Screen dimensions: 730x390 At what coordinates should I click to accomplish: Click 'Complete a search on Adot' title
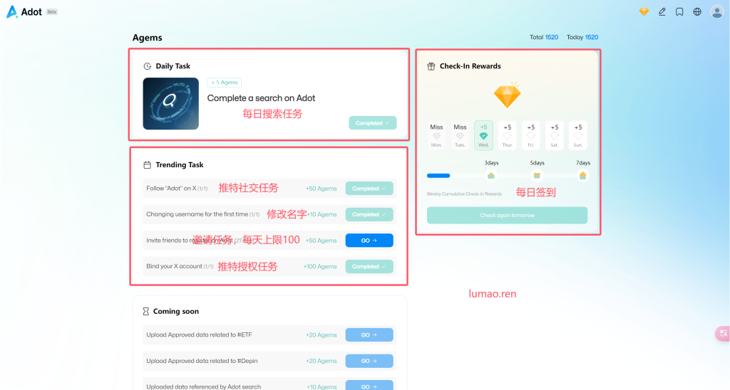(261, 98)
